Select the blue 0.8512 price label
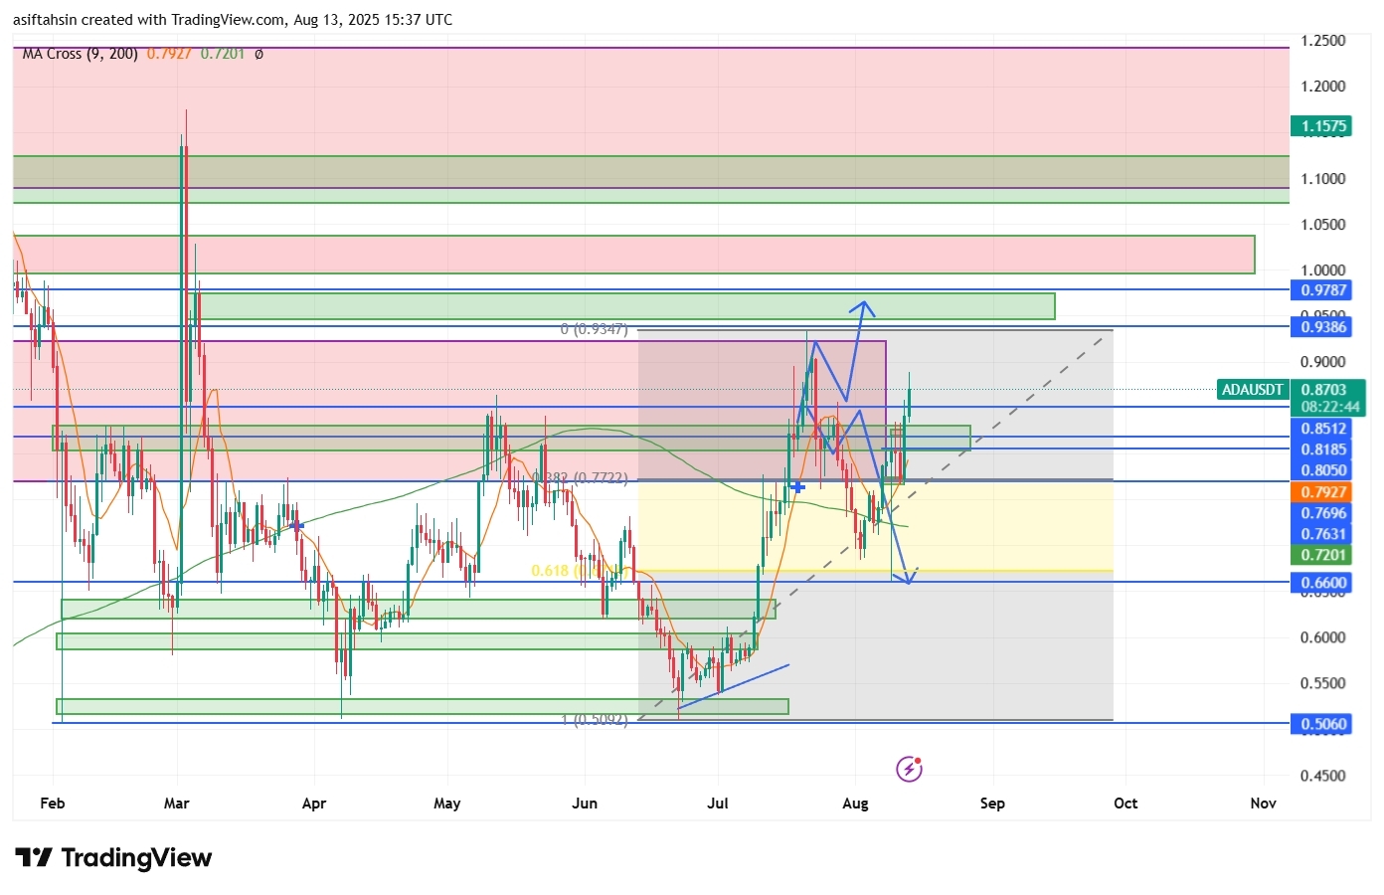The height and width of the screenshot is (895, 1384). click(1323, 429)
